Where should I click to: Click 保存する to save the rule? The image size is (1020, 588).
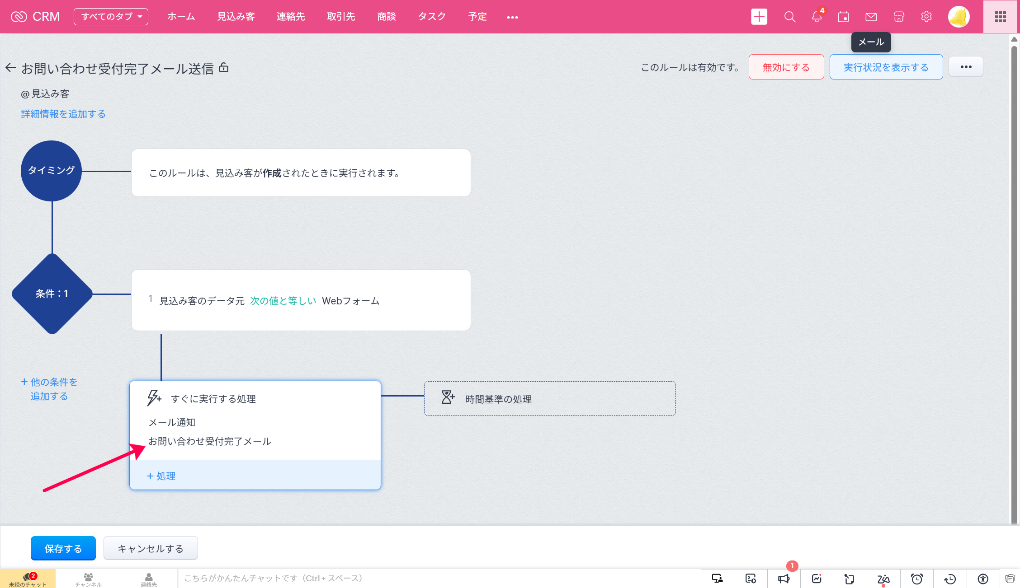[x=63, y=548]
